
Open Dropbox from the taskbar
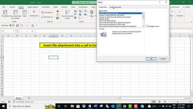[x=84, y=106]
